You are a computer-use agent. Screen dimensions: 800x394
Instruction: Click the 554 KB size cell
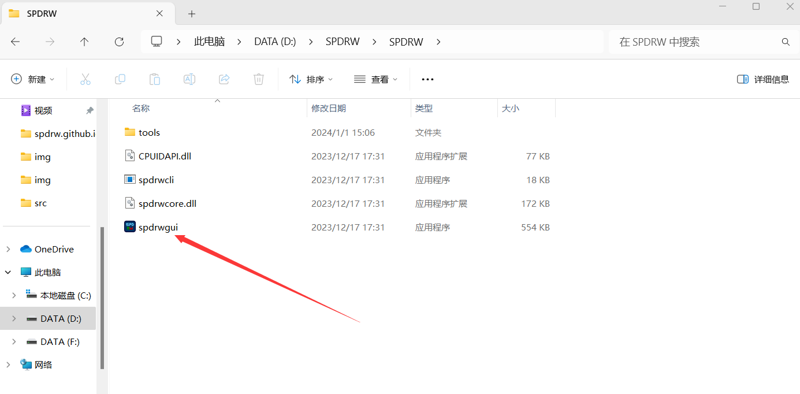(x=535, y=228)
